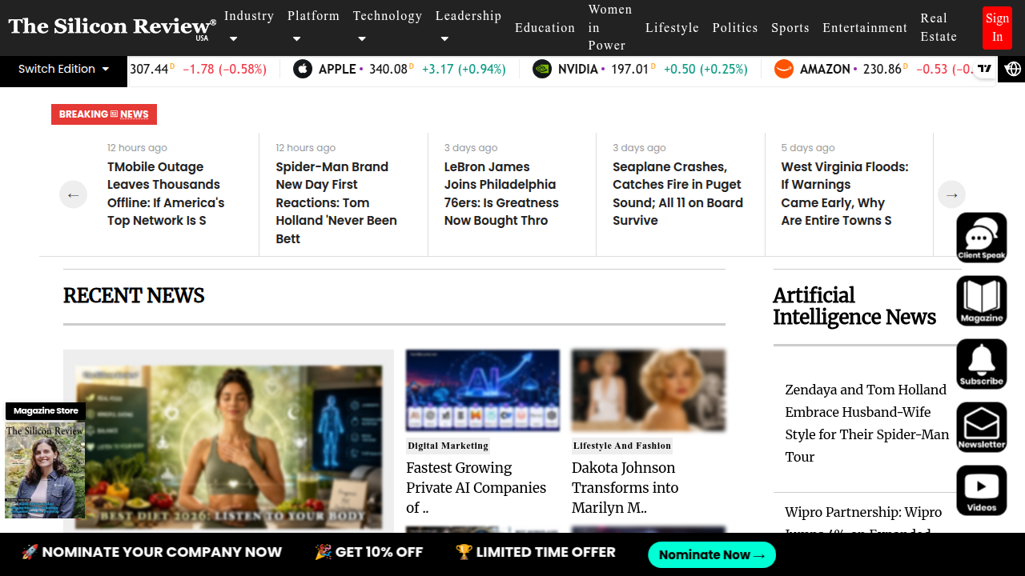
Task: Go to previous breaking news slide
Action: [73, 194]
